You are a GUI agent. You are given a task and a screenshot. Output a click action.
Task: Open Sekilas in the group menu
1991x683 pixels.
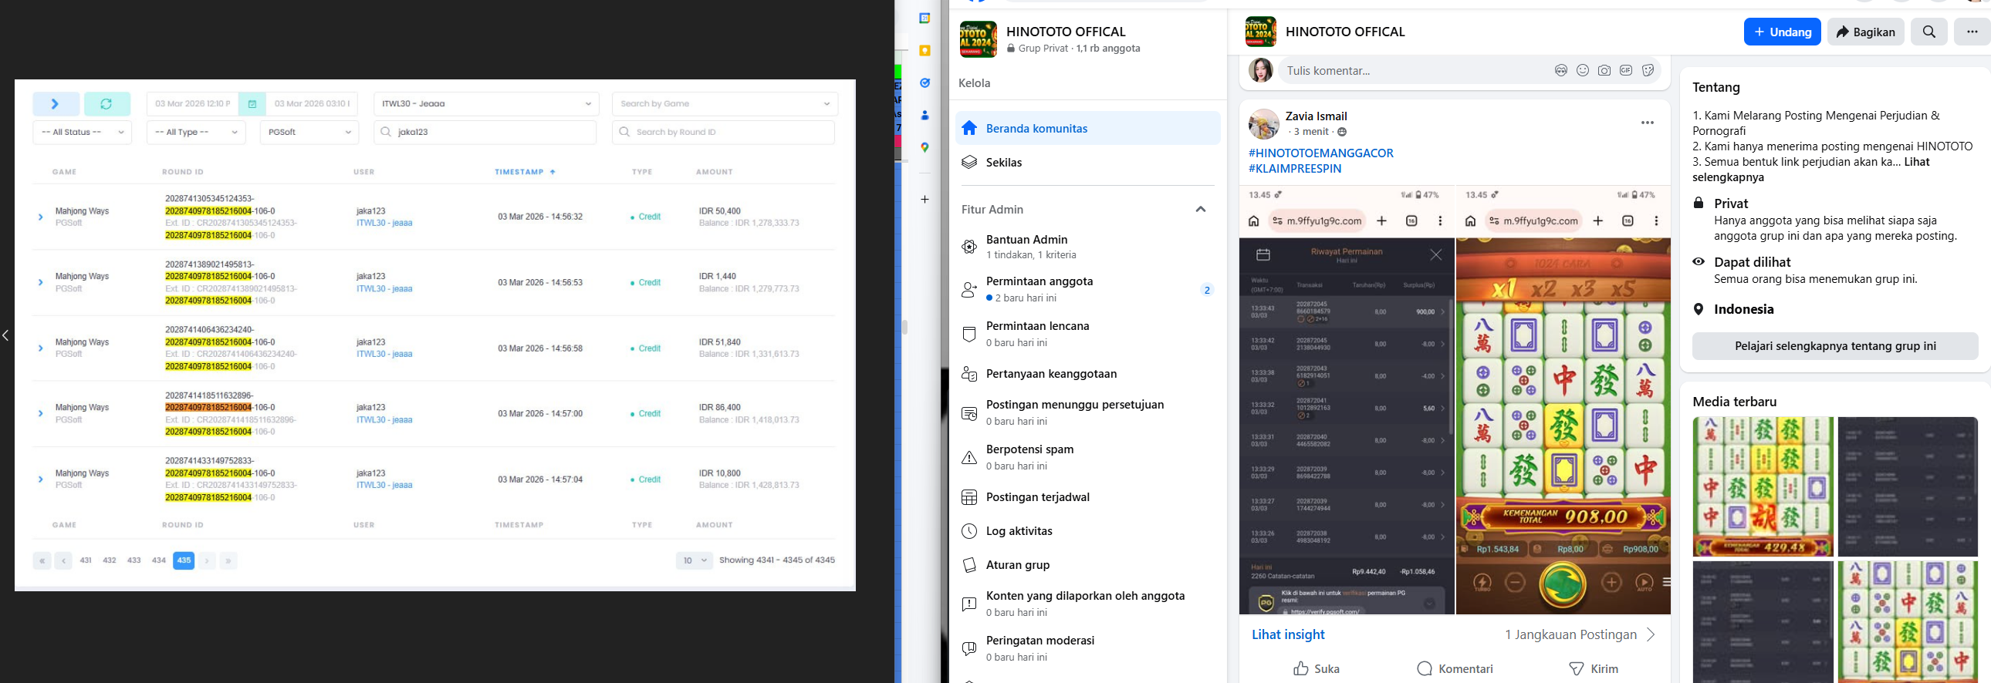pos(1088,162)
